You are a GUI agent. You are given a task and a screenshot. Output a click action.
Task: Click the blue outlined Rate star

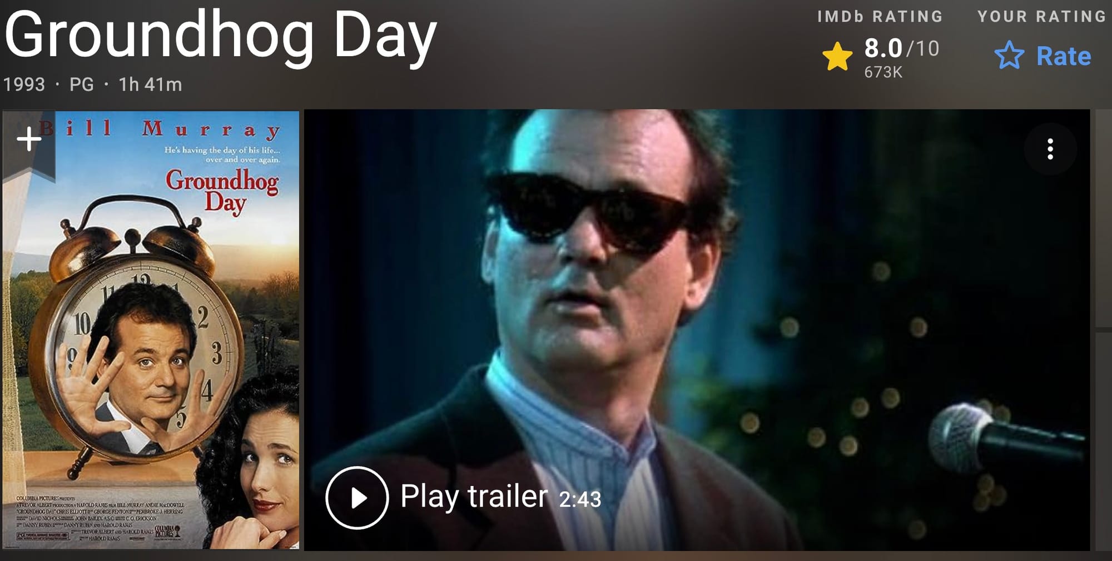click(x=1009, y=56)
